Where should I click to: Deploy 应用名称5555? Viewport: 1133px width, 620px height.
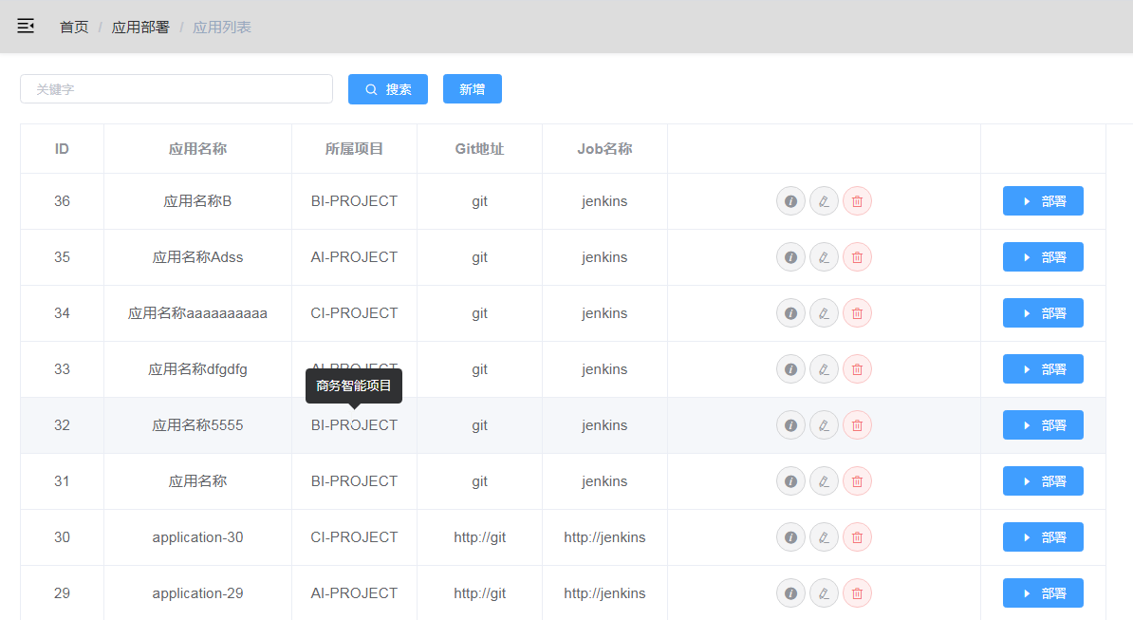tap(1043, 425)
